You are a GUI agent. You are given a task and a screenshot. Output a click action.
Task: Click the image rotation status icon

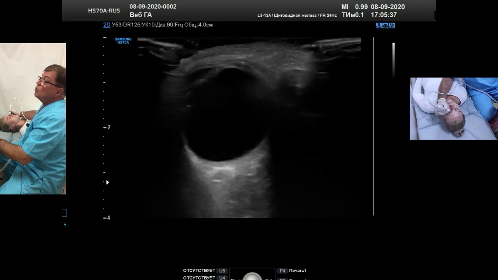coord(385,25)
